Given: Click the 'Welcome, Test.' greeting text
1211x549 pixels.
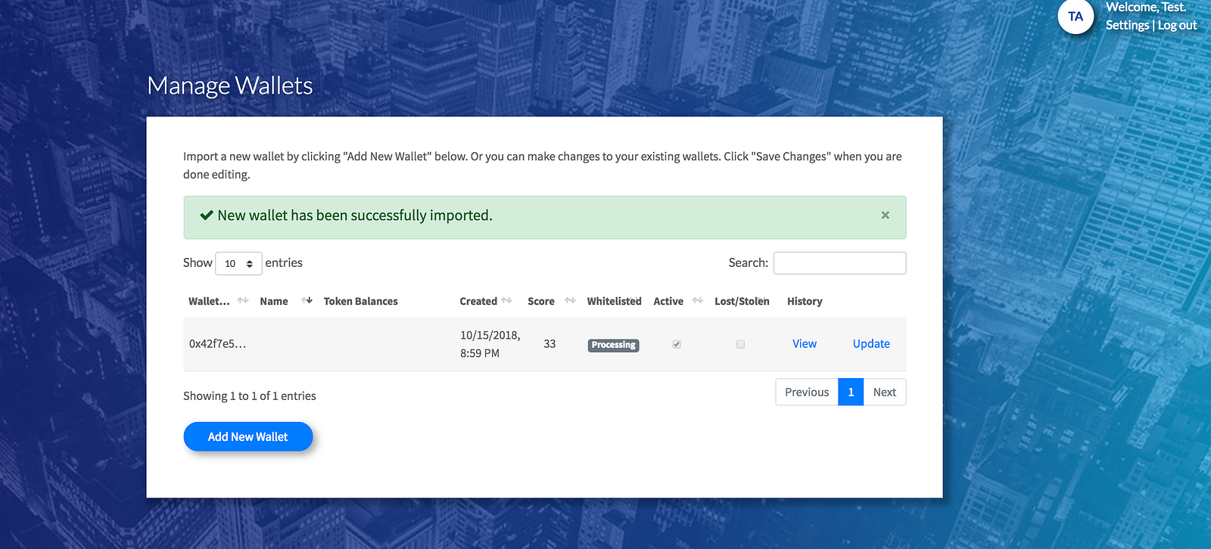Looking at the screenshot, I should coord(1146,7).
